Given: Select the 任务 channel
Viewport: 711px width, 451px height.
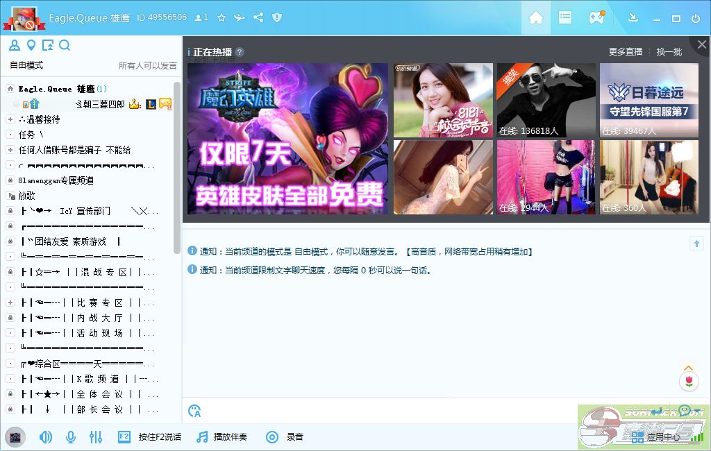Looking at the screenshot, I should [31, 135].
